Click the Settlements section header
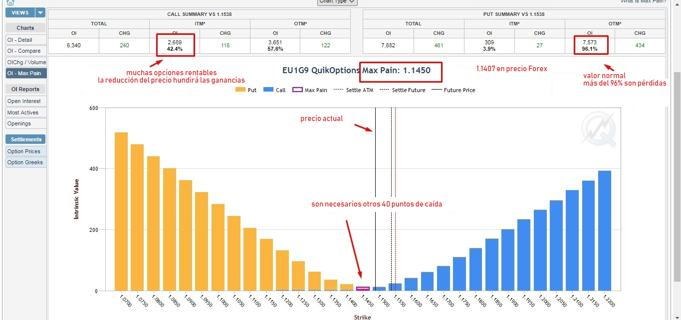The width and height of the screenshot is (681, 320). (x=25, y=139)
